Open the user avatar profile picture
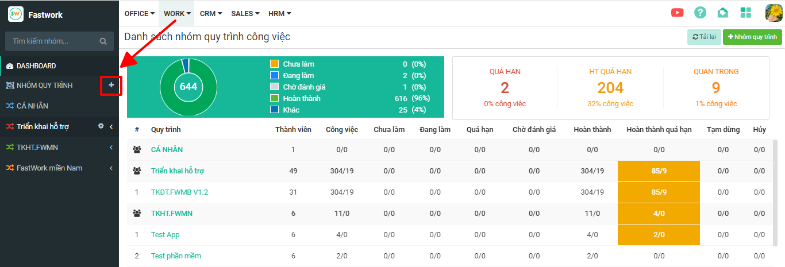Viewport: 785px width, 267px height. (774, 13)
